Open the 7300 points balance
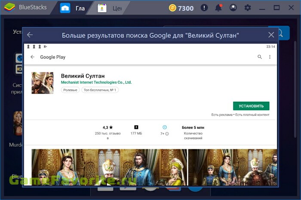 point(186,8)
